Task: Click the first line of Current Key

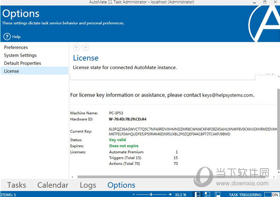Action: 193,129
